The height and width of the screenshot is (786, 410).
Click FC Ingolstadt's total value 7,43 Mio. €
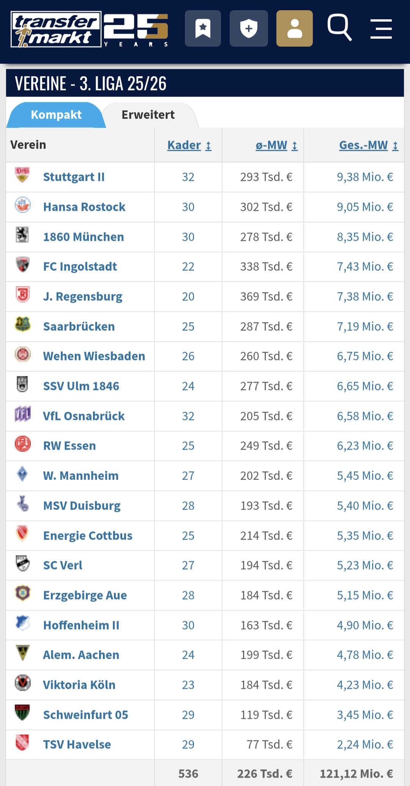(365, 267)
